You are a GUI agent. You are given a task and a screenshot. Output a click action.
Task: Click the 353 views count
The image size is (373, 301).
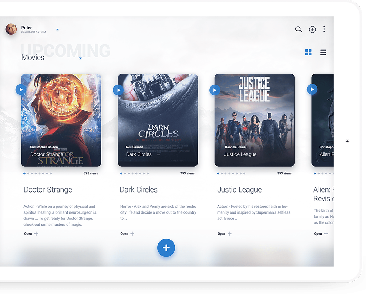click(284, 173)
